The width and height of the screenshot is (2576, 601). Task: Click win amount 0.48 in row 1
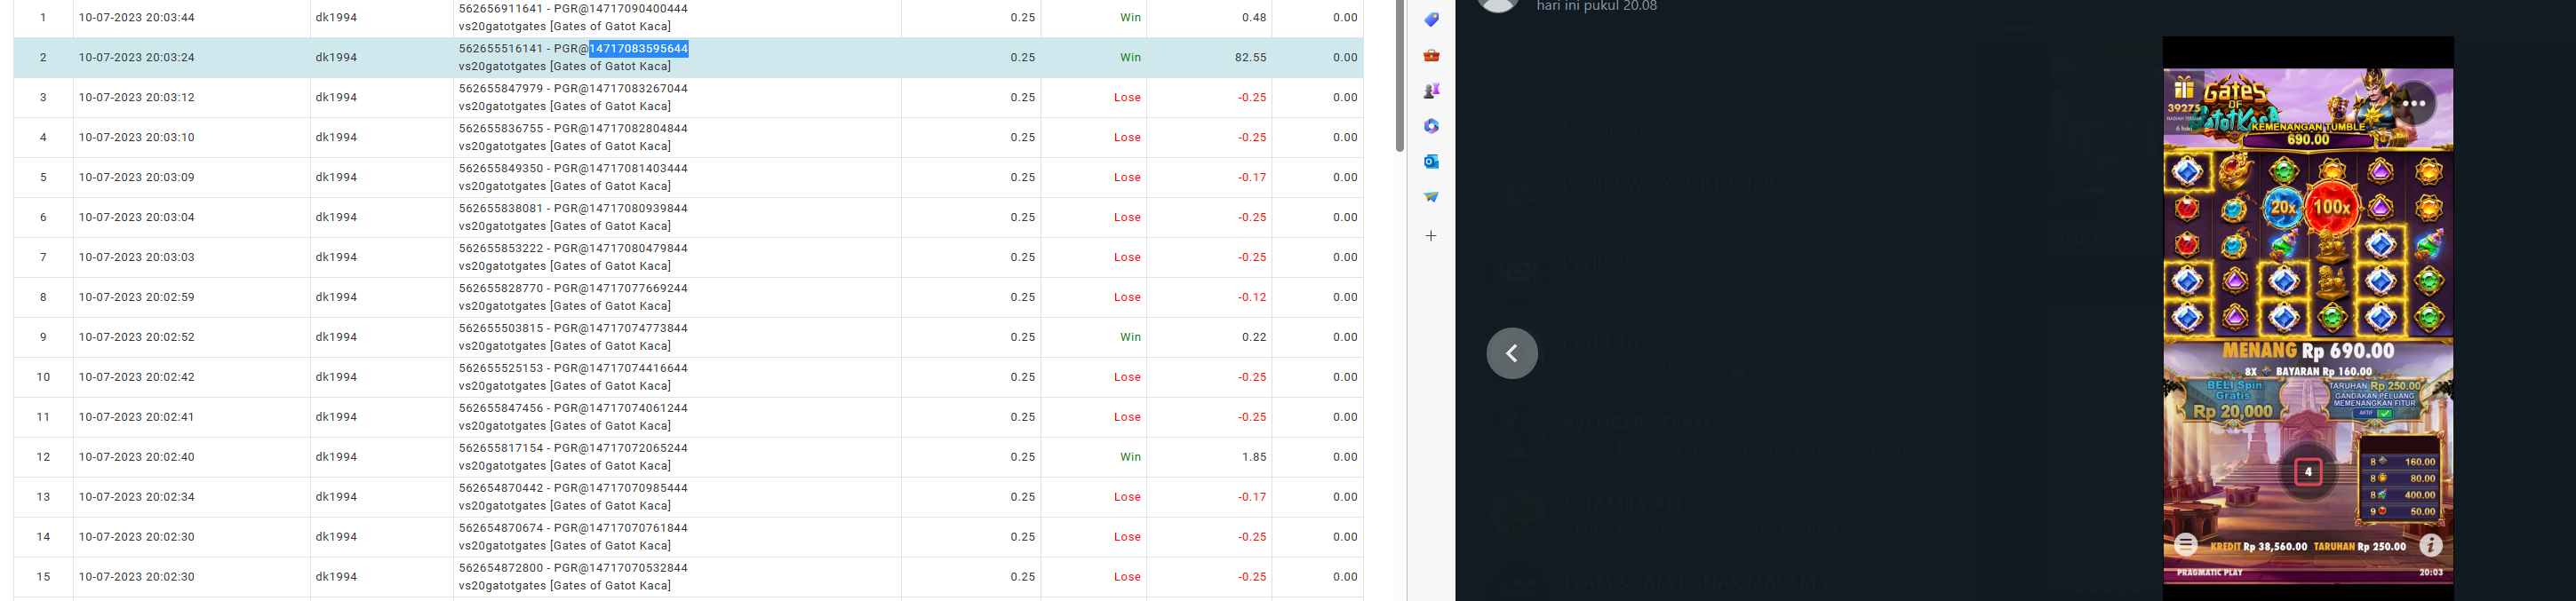click(x=1254, y=18)
